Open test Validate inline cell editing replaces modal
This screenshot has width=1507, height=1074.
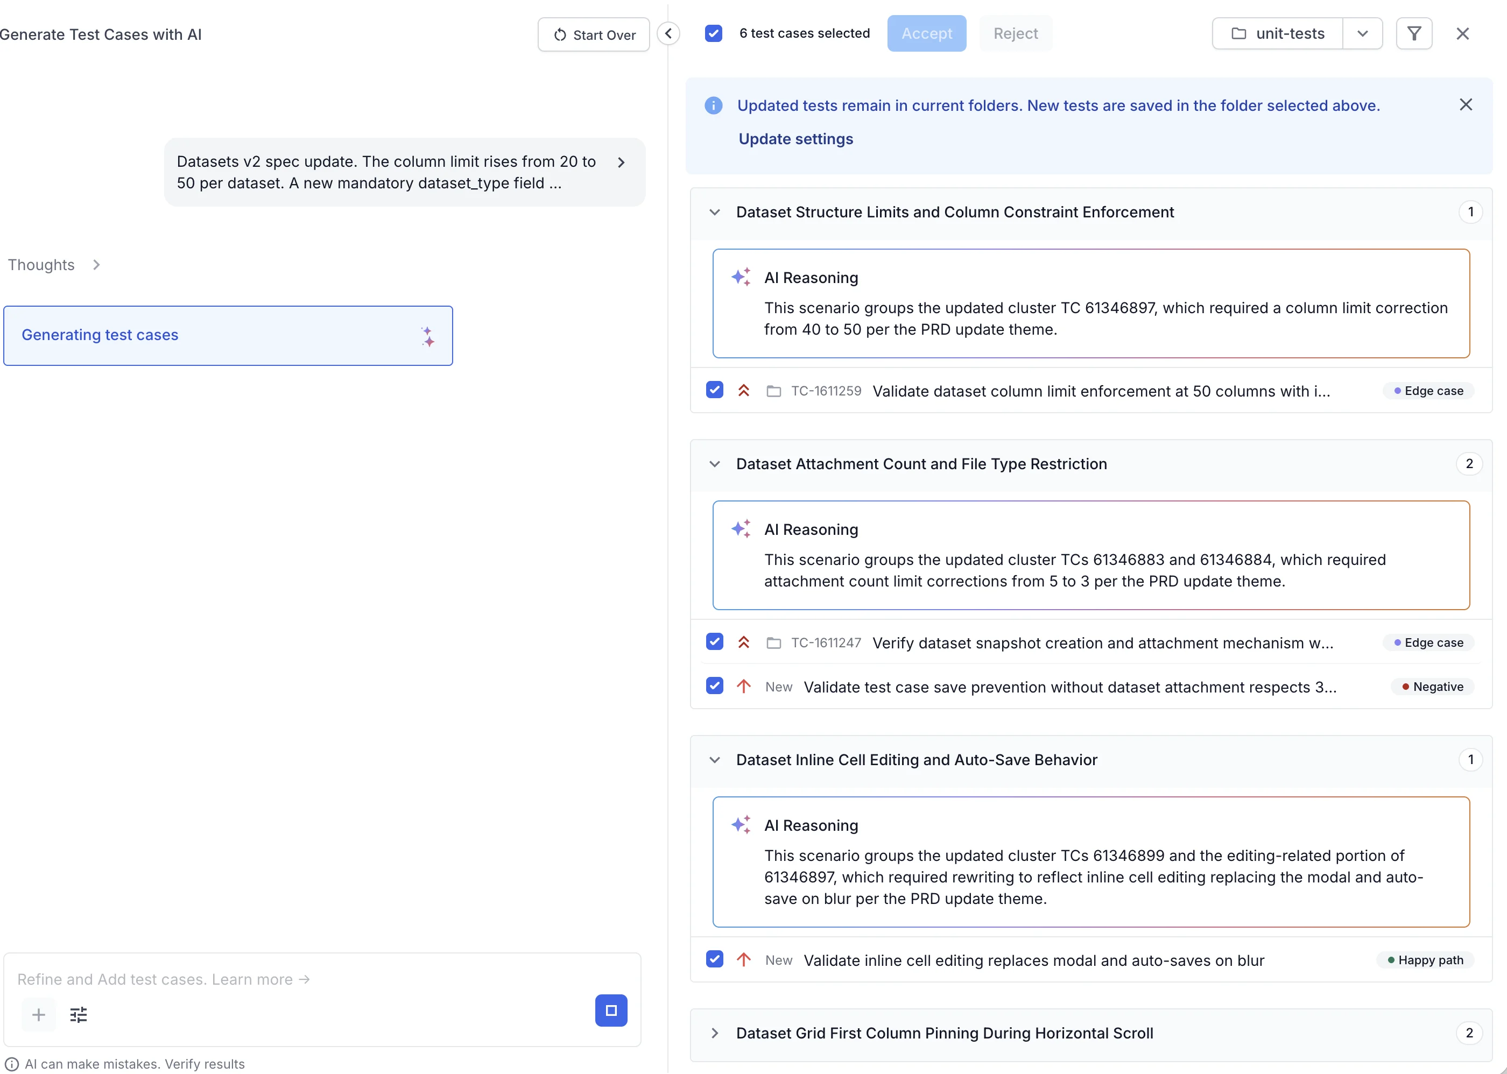coord(1033,960)
